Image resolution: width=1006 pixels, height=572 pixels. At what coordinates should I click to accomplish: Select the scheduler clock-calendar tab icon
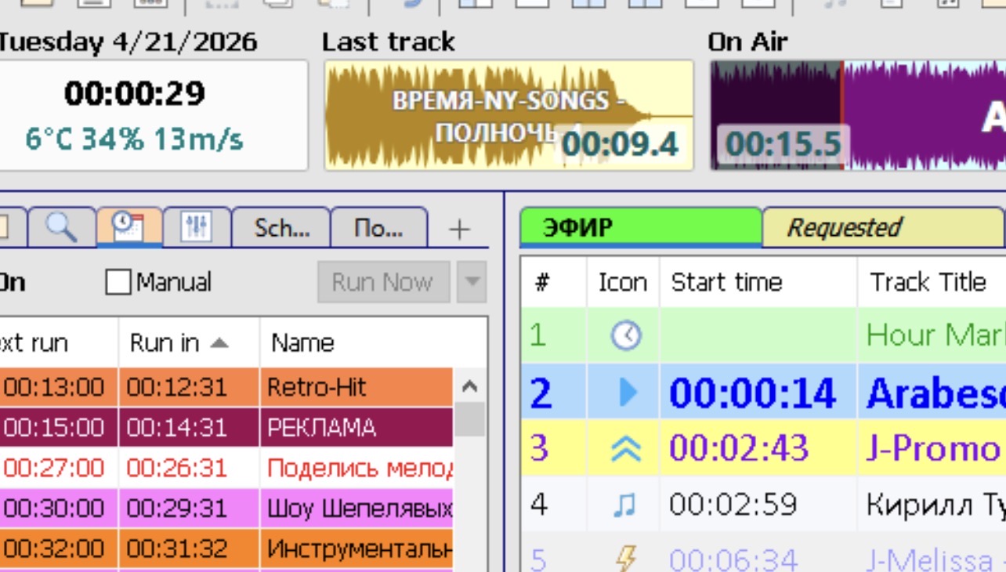pyautogui.click(x=128, y=228)
